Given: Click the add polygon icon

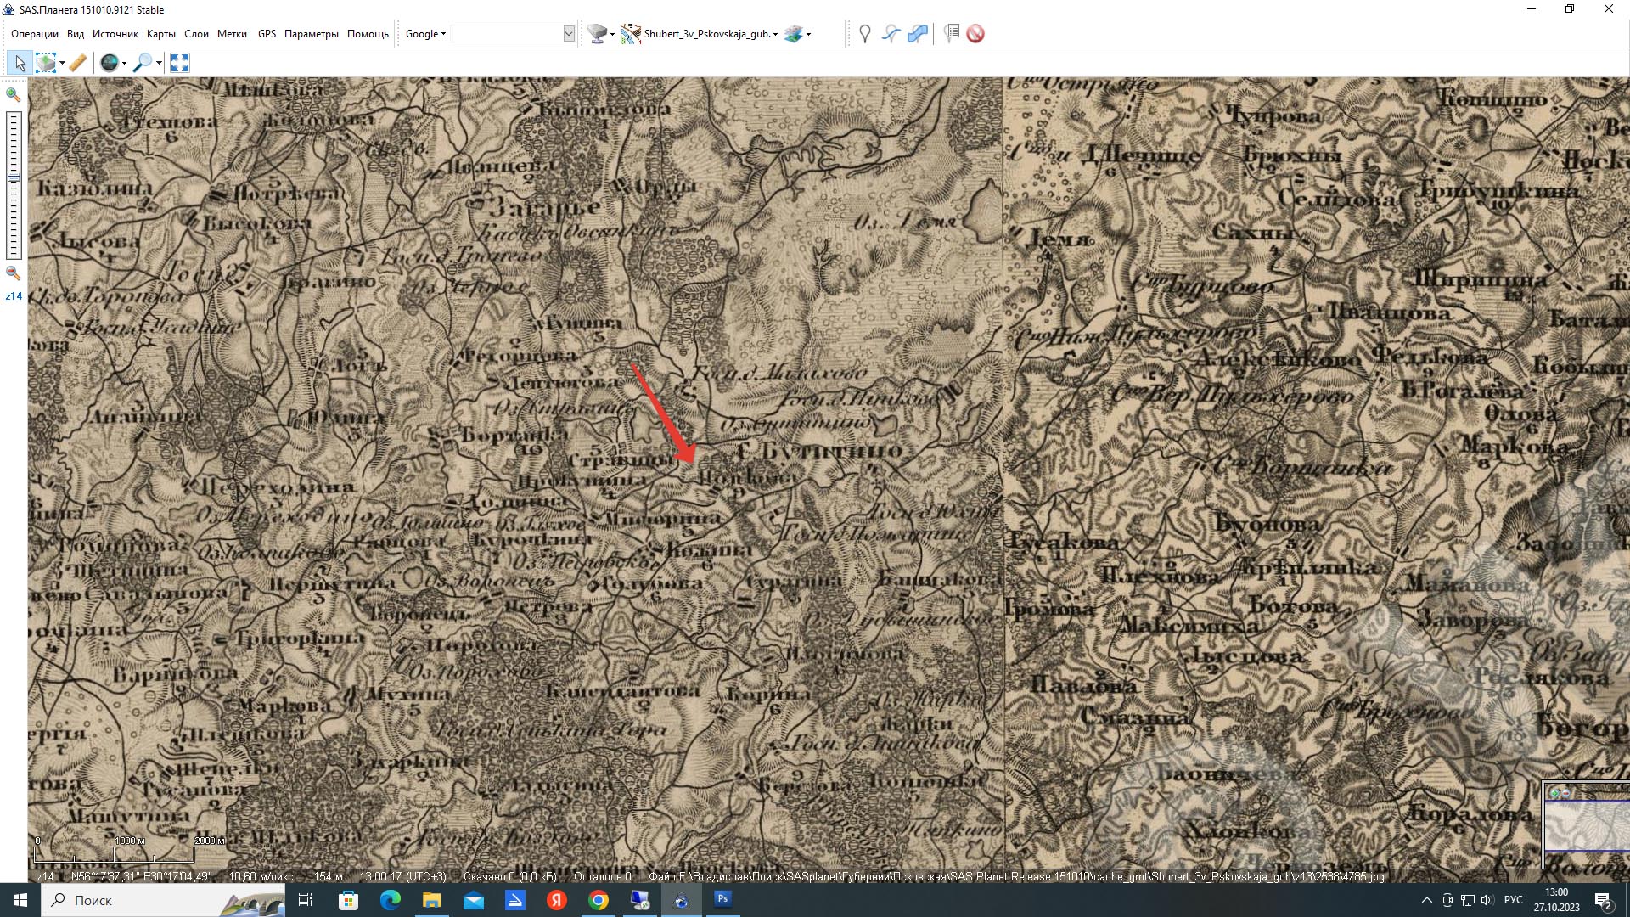Looking at the screenshot, I should (917, 34).
